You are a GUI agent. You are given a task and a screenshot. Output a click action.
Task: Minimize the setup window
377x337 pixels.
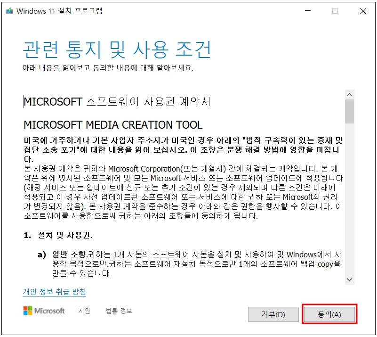pos(308,11)
